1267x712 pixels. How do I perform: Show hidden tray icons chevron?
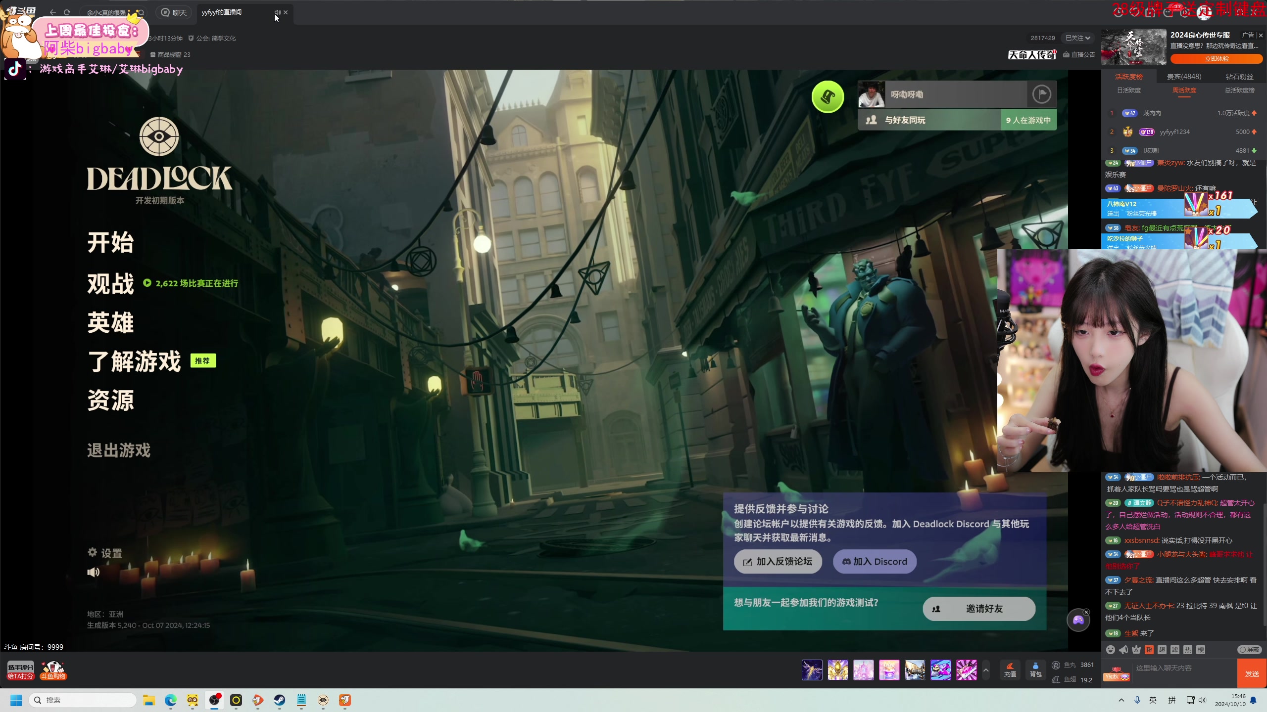[1121, 700]
